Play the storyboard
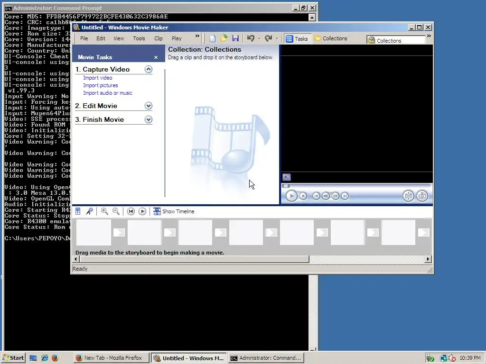Screen dimensions: 486x364 [142, 211]
